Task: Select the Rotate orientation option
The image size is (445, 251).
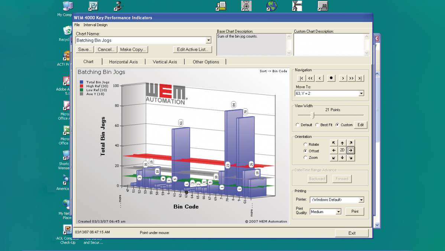Action: (x=306, y=144)
